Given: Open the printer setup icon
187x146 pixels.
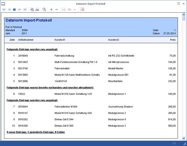Looking at the screenshot, I should [x=32, y=10].
